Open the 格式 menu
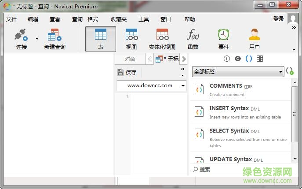This screenshot has width=302, height=189. [93, 19]
